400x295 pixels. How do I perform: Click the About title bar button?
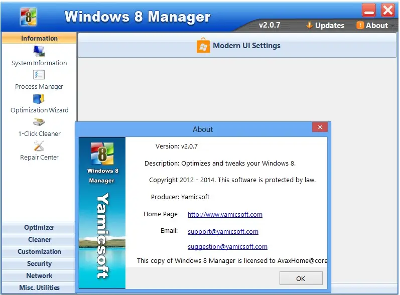point(373,25)
